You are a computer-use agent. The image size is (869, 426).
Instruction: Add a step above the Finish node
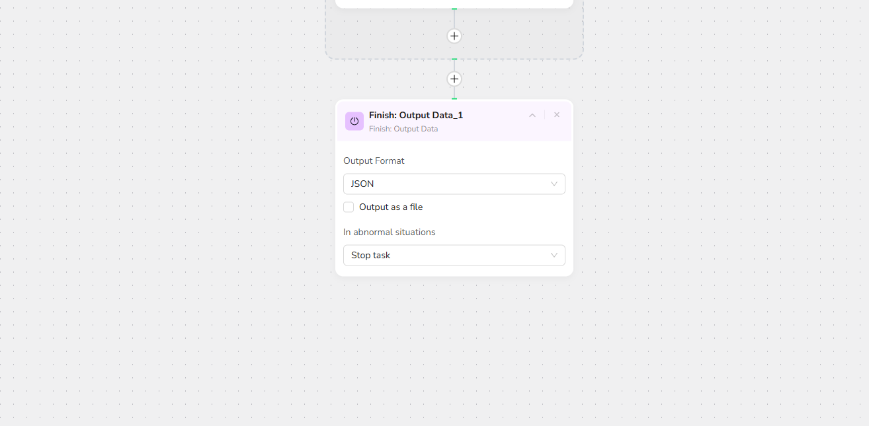click(454, 79)
